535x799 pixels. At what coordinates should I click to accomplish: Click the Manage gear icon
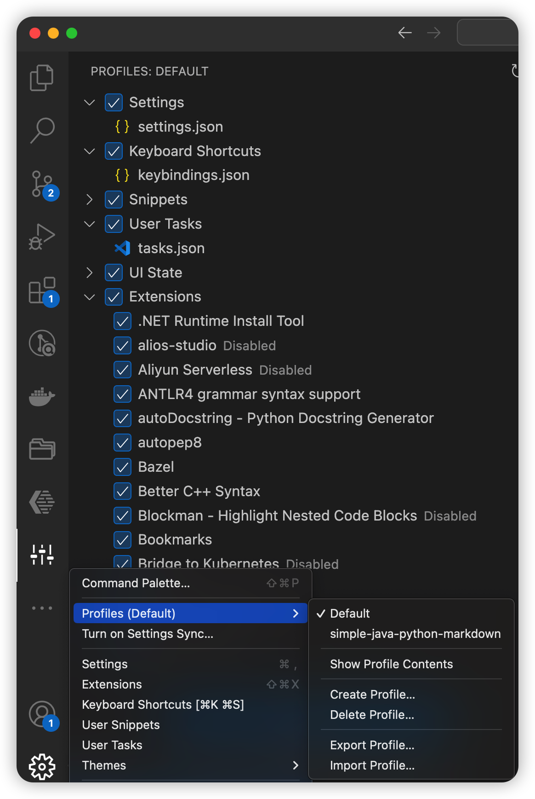click(x=42, y=766)
